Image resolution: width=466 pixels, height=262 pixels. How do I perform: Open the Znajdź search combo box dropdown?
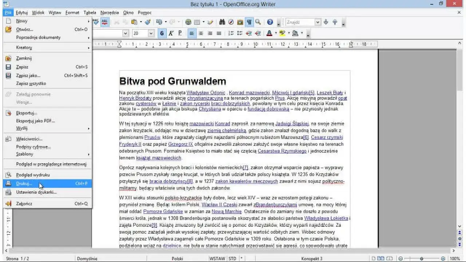(317, 22)
